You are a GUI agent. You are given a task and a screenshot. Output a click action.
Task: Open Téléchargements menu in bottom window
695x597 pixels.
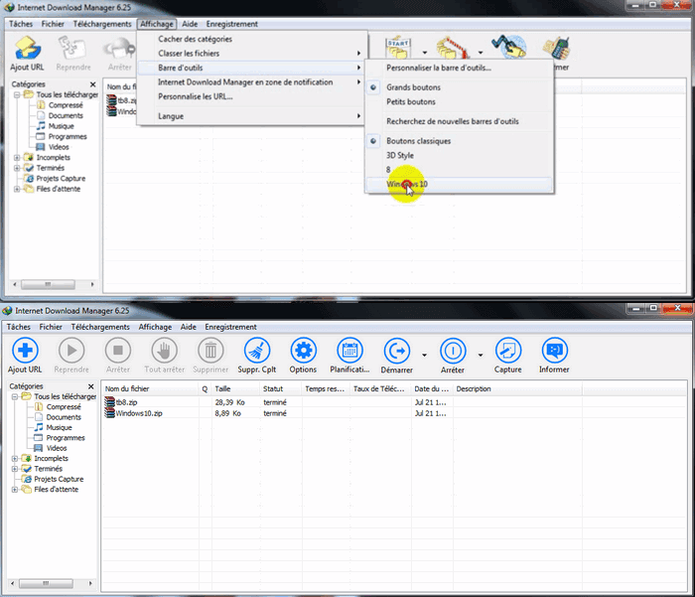tap(100, 327)
